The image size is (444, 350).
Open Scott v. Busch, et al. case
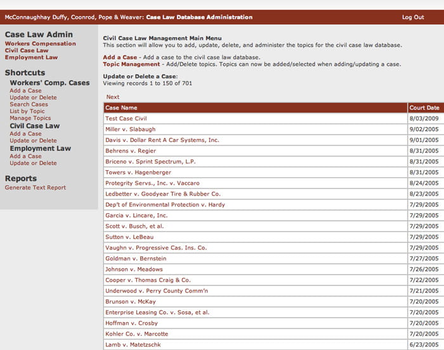click(134, 227)
